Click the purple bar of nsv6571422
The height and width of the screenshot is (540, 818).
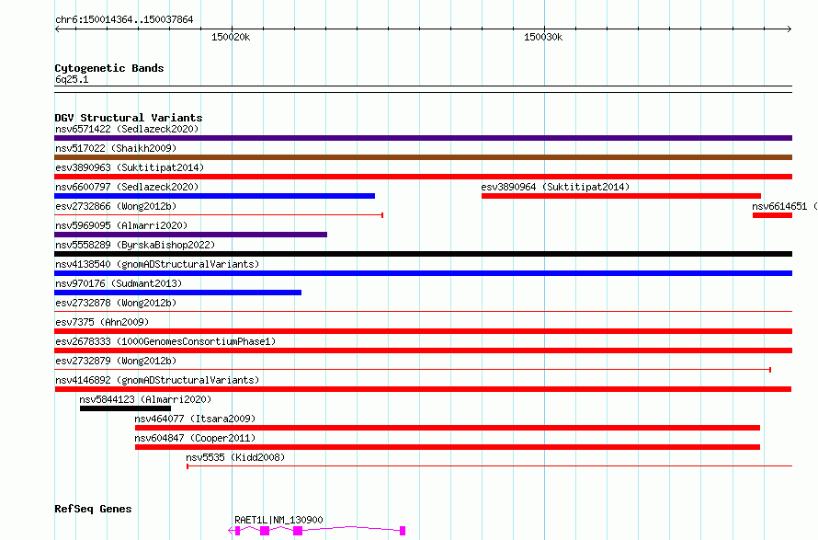(x=423, y=138)
